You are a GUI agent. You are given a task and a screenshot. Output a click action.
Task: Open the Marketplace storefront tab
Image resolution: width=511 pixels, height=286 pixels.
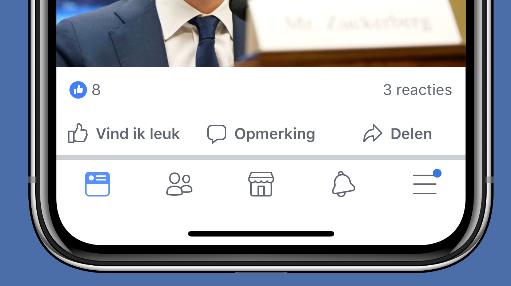[261, 184]
